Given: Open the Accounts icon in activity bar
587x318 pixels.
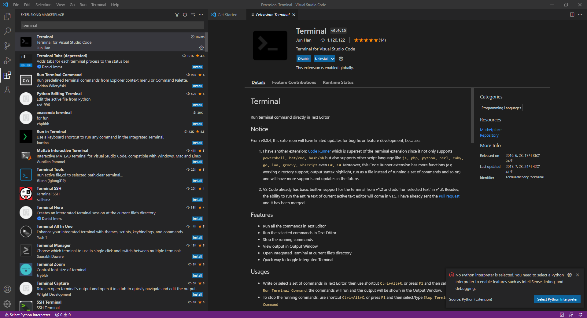Looking at the screenshot, I should (x=7, y=289).
